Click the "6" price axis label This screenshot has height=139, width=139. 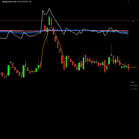[x=133, y=21]
